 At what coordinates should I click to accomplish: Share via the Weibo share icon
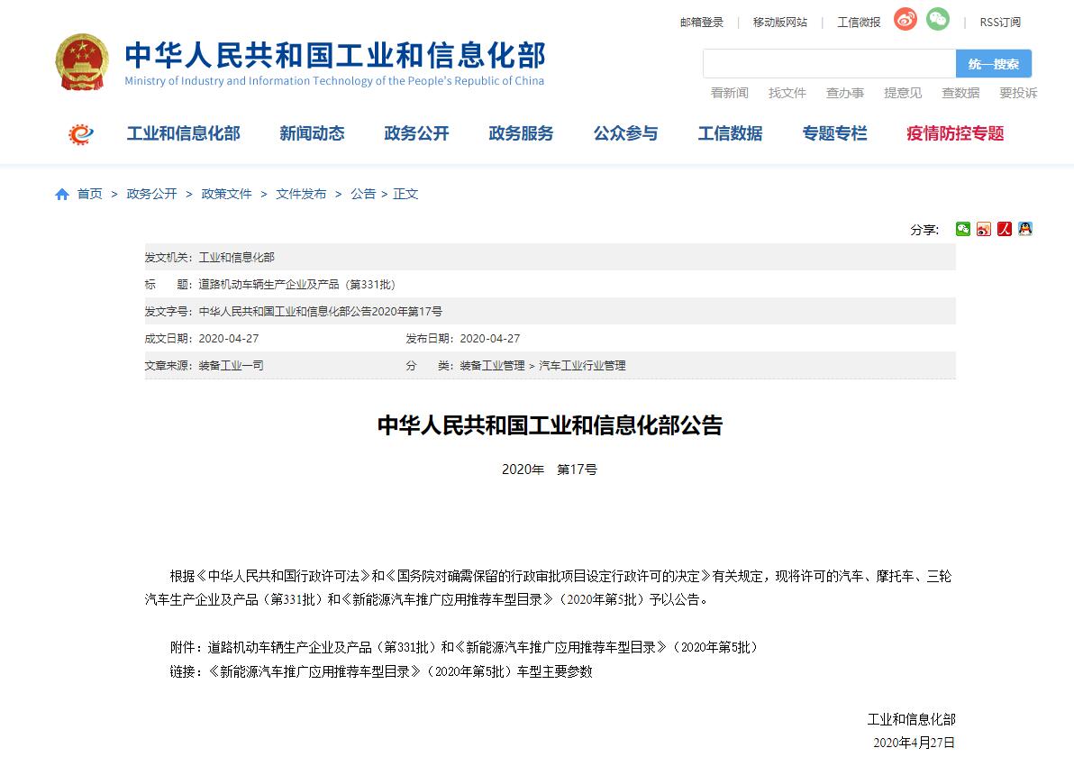[984, 229]
